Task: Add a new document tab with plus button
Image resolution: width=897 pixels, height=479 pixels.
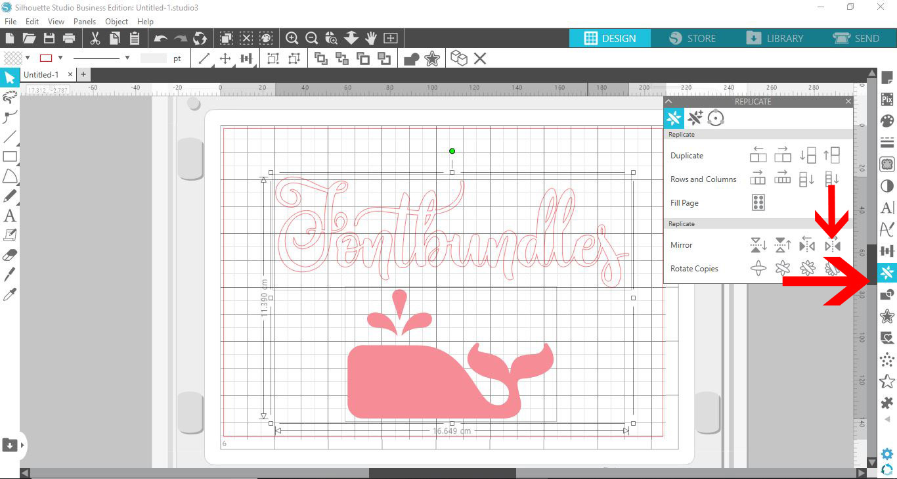Action: point(83,75)
